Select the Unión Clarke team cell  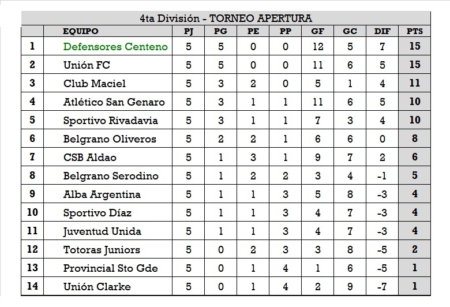(97, 287)
